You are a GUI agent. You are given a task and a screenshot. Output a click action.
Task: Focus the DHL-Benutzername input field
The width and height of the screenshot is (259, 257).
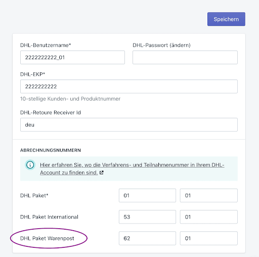[72, 57]
